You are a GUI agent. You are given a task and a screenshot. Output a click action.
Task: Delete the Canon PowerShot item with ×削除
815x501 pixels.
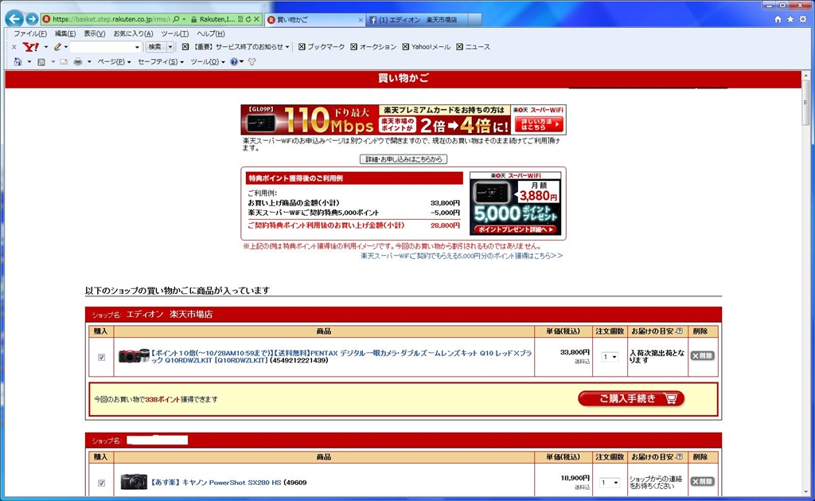pyautogui.click(x=702, y=482)
